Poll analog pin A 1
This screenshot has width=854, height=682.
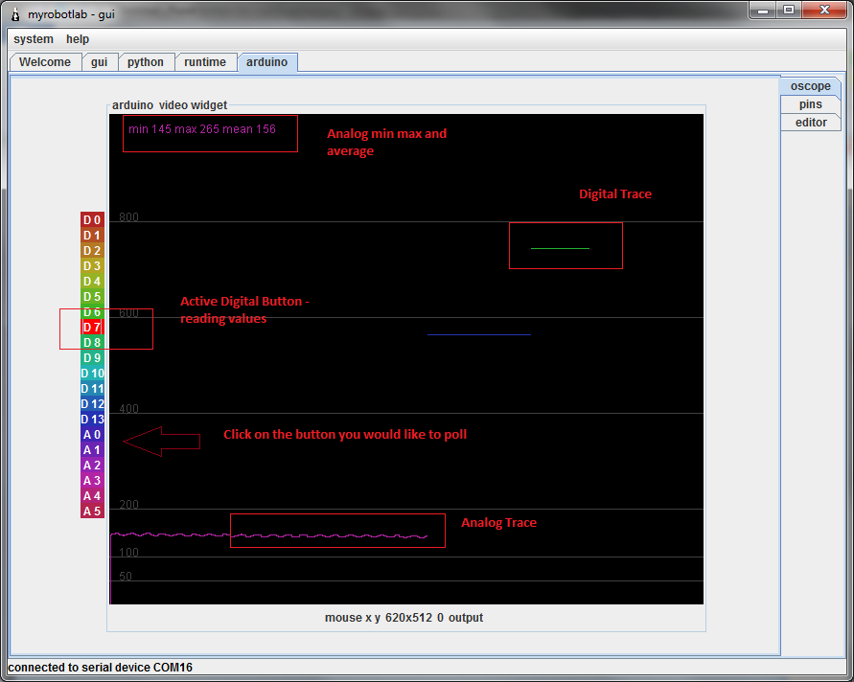click(93, 449)
